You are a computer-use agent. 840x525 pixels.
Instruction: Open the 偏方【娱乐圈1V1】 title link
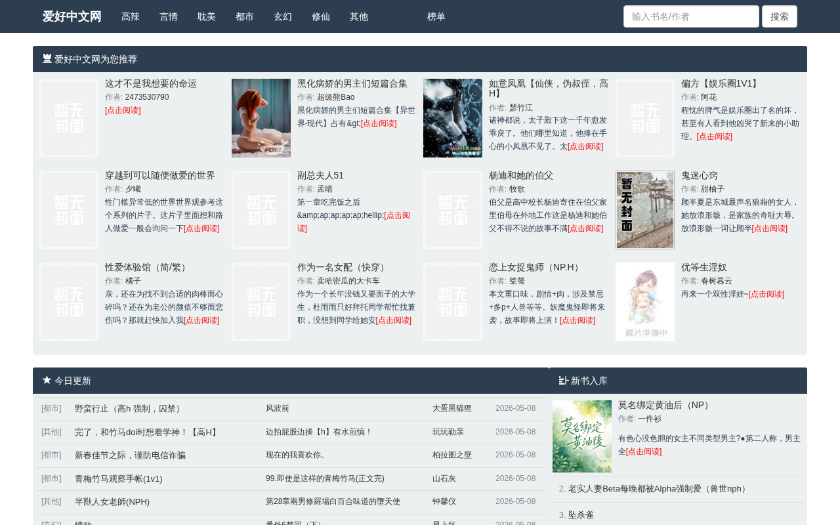(721, 83)
